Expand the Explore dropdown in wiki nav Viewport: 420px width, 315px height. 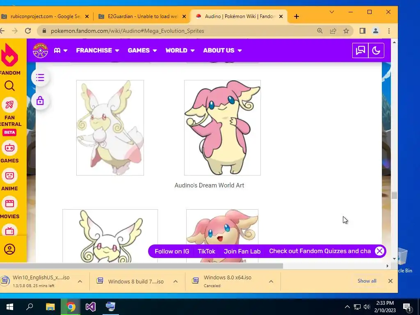coord(61,50)
